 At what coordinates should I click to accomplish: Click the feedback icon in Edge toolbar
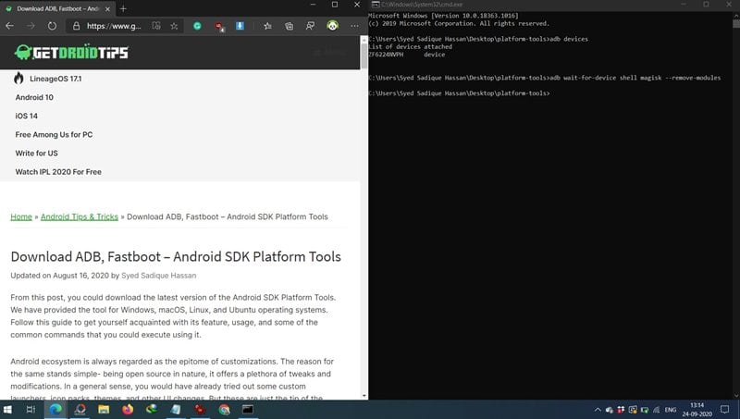point(310,26)
